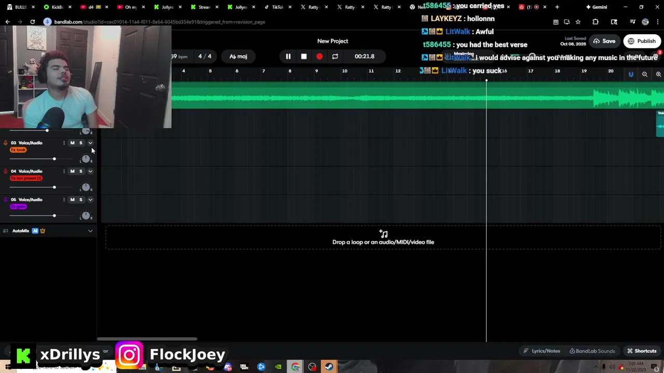664x373 pixels.
Task: Stop playback with the square button
Action: click(303, 56)
